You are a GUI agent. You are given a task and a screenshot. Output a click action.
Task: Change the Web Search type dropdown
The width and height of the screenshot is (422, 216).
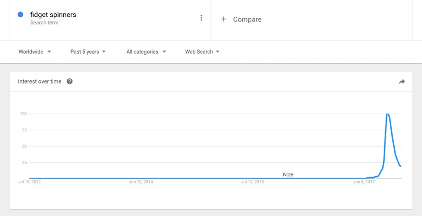(x=202, y=52)
